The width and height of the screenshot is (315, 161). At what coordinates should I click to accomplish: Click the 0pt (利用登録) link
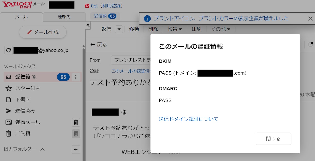(107, 6)
